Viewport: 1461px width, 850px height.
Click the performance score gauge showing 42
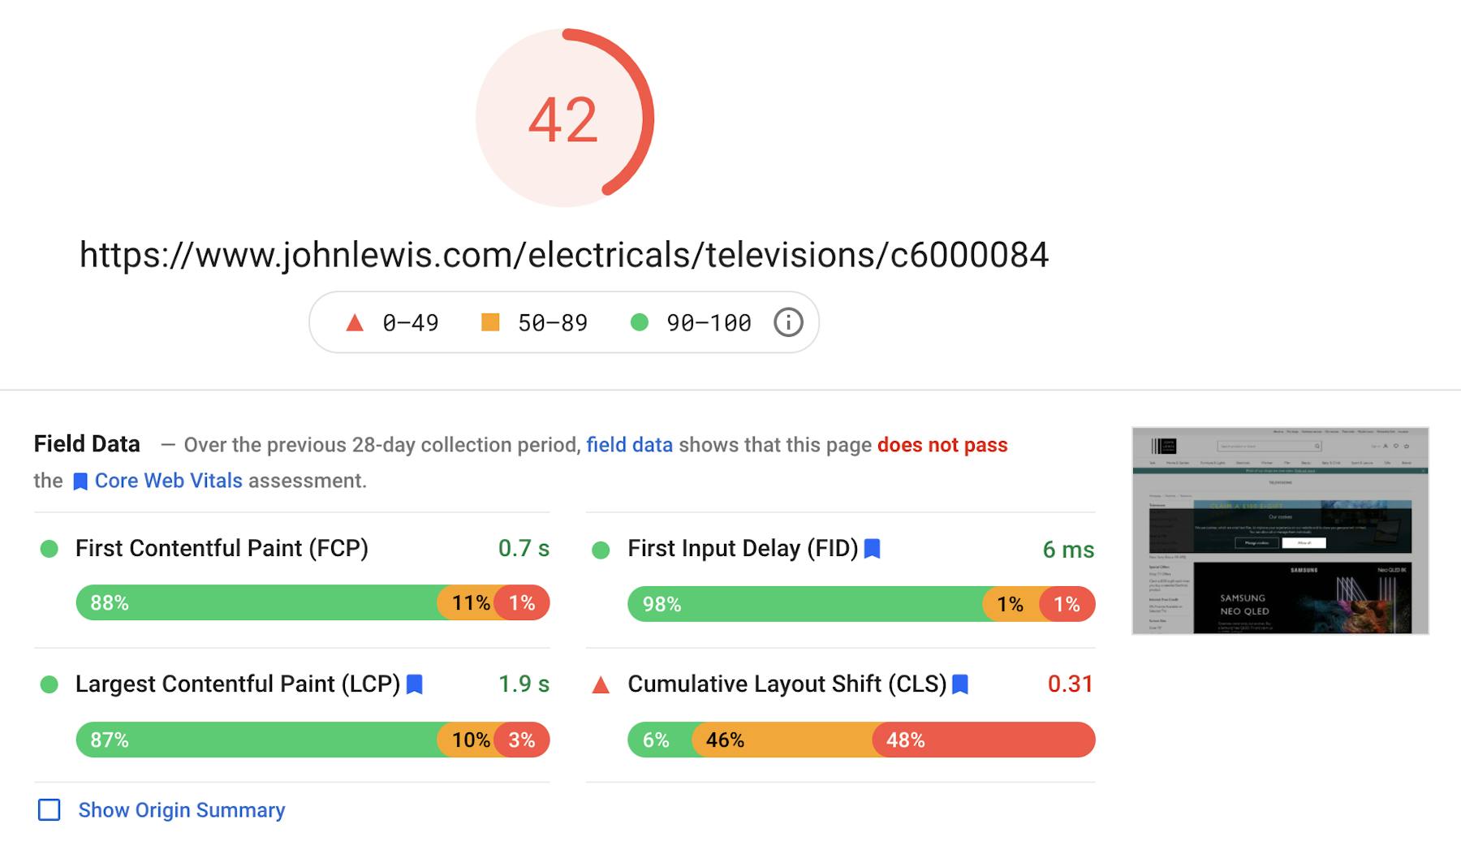[x=565, y=119]
